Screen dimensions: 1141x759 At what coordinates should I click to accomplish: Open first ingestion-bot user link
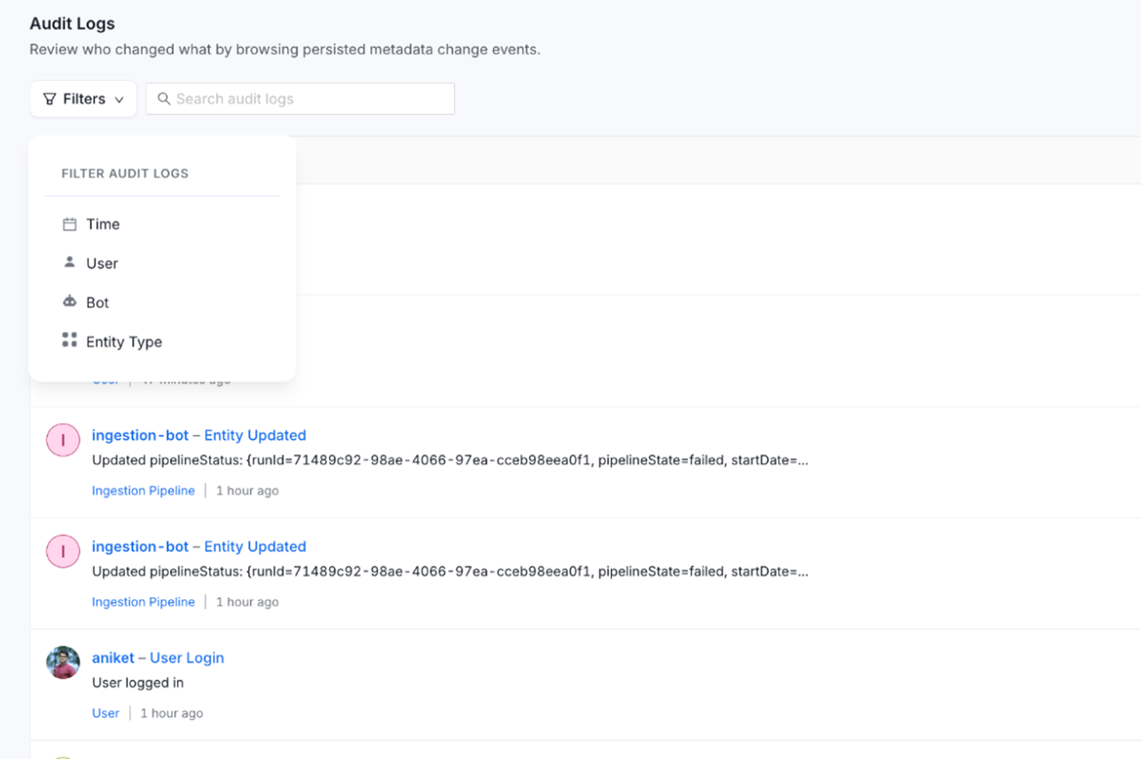pos(140,435)
